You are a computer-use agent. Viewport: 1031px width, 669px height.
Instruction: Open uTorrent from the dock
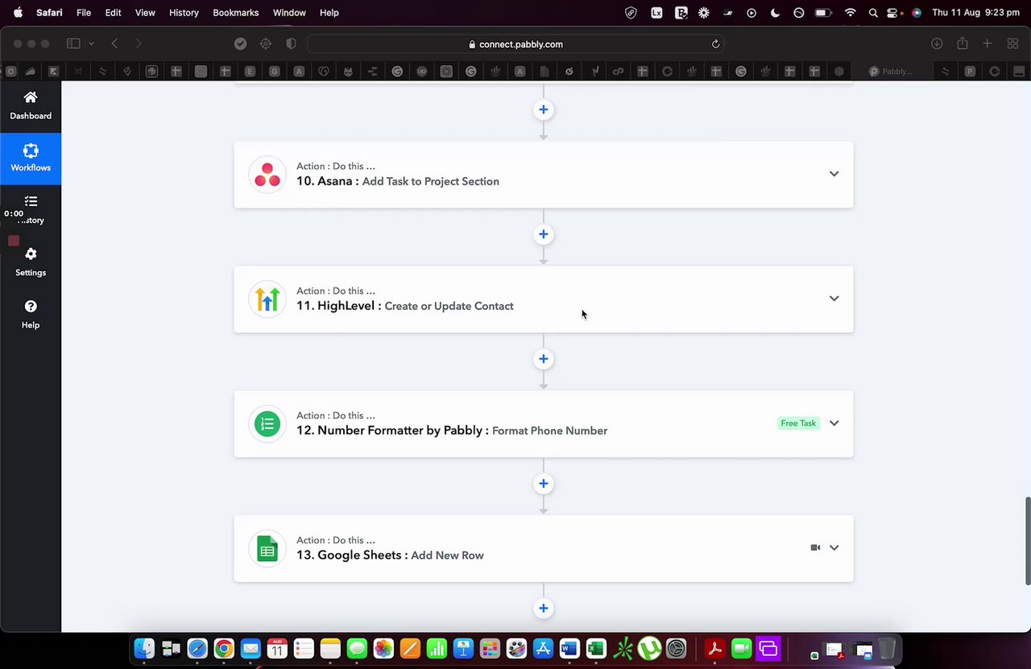point(649,648)
